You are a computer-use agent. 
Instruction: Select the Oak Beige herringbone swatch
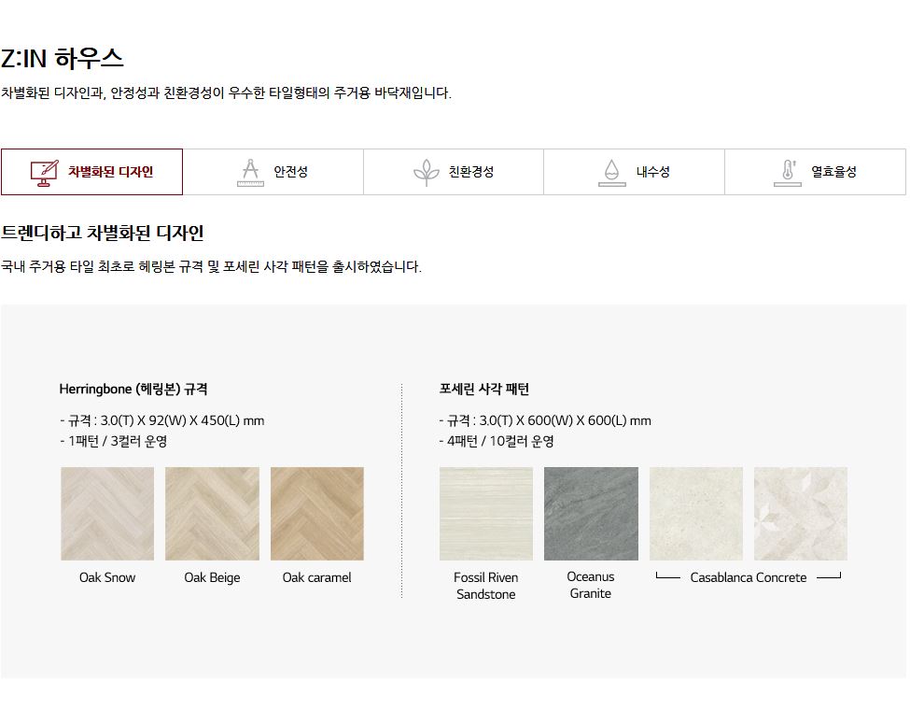[212, 513]
